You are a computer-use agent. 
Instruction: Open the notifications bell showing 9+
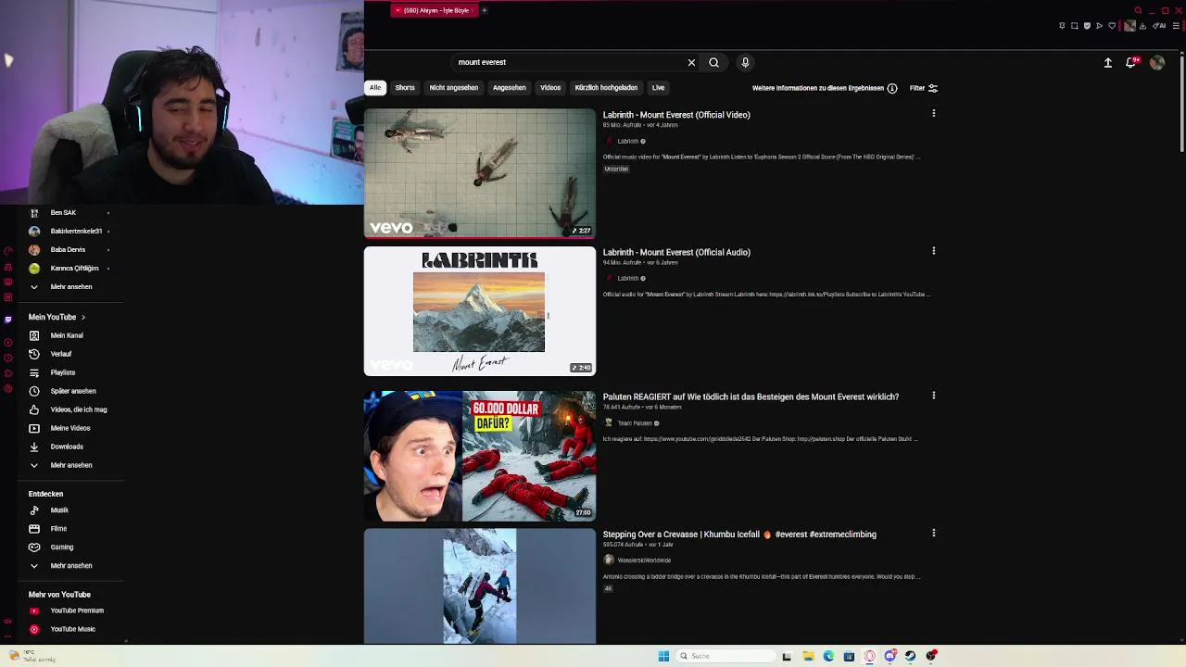pyautogui.click(x=1130, y=62)
